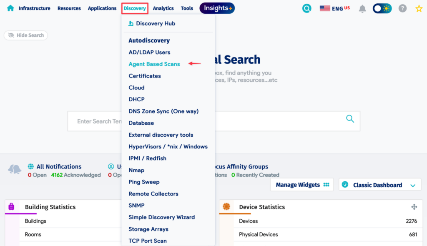Select DNS Zone Sync (One way)
This screenshot has height=246, width=427.
point(163,111)
